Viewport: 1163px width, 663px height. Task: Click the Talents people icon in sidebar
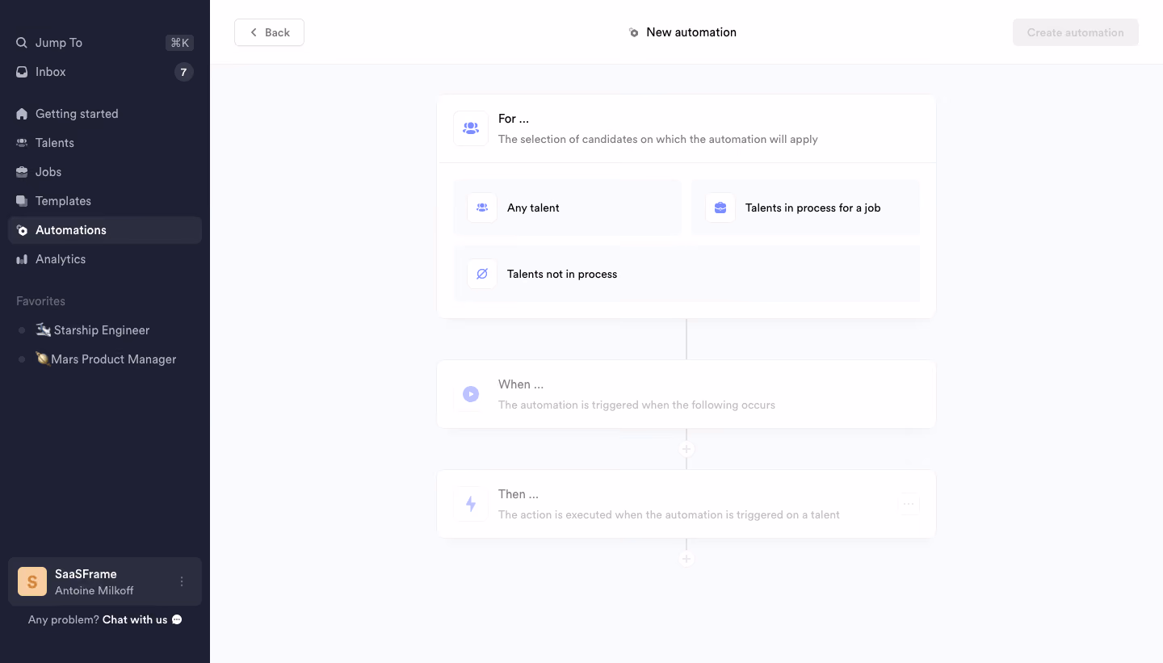(x=22, y=143)
